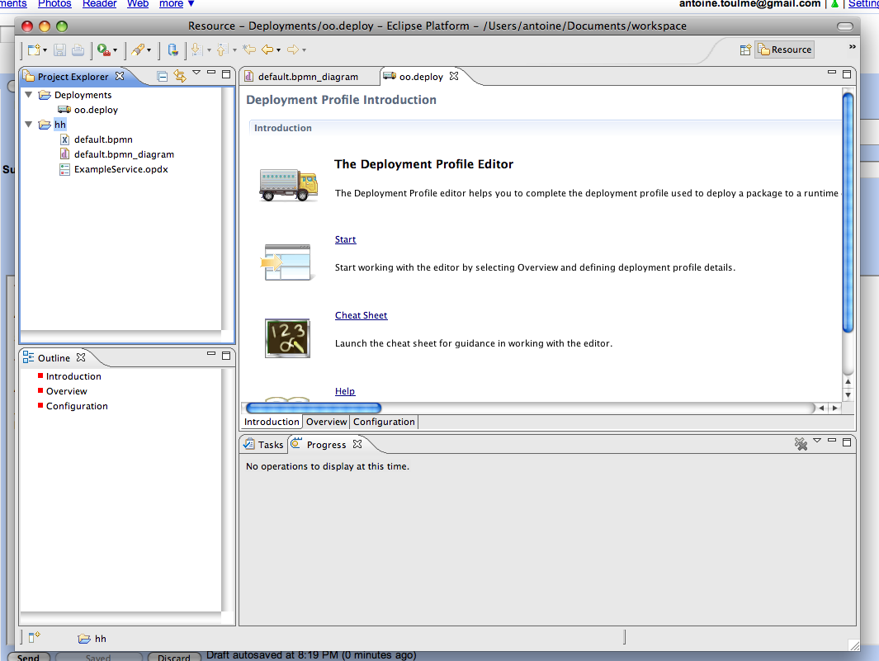Viewport: 879px width, 661px height.
Task: Select default.bpmn file in tree
Action: (103, 139)
